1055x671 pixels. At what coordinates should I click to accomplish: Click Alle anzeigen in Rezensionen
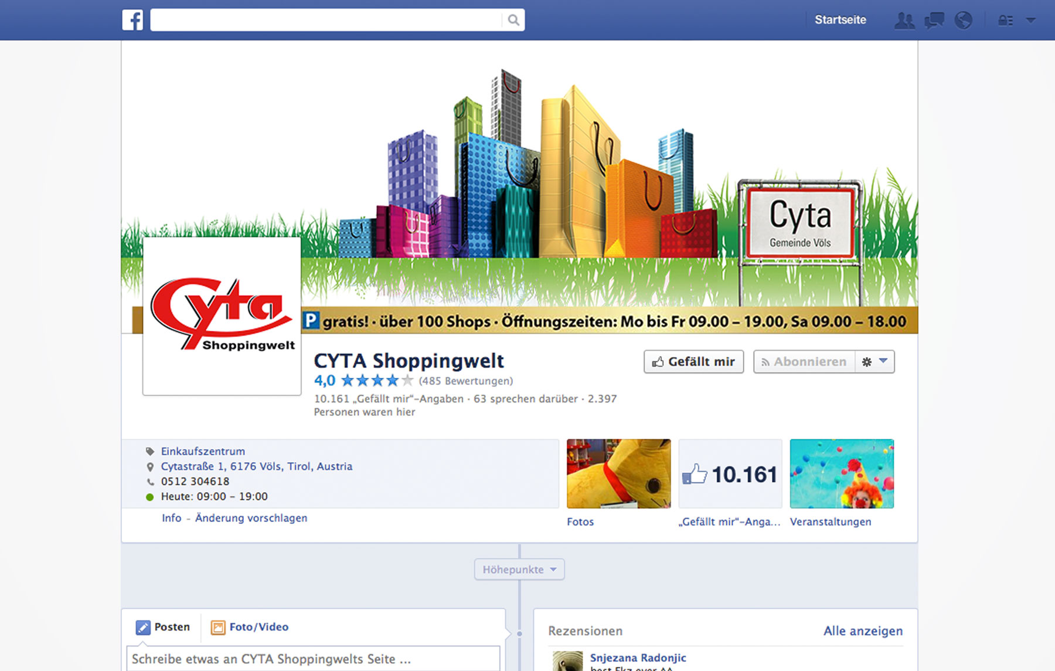pyautogui.click(x=863, y=631)
